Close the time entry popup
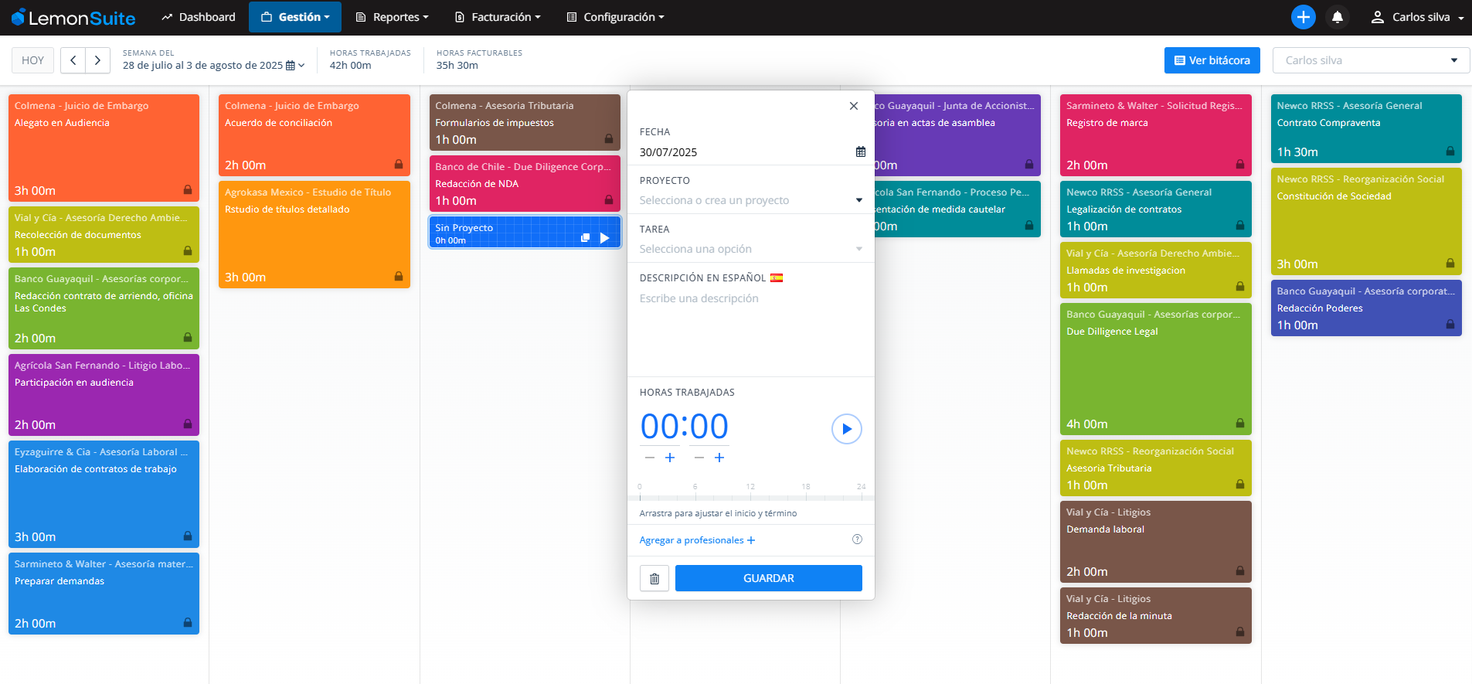1472x684 pixels. [x=853, y=106]
